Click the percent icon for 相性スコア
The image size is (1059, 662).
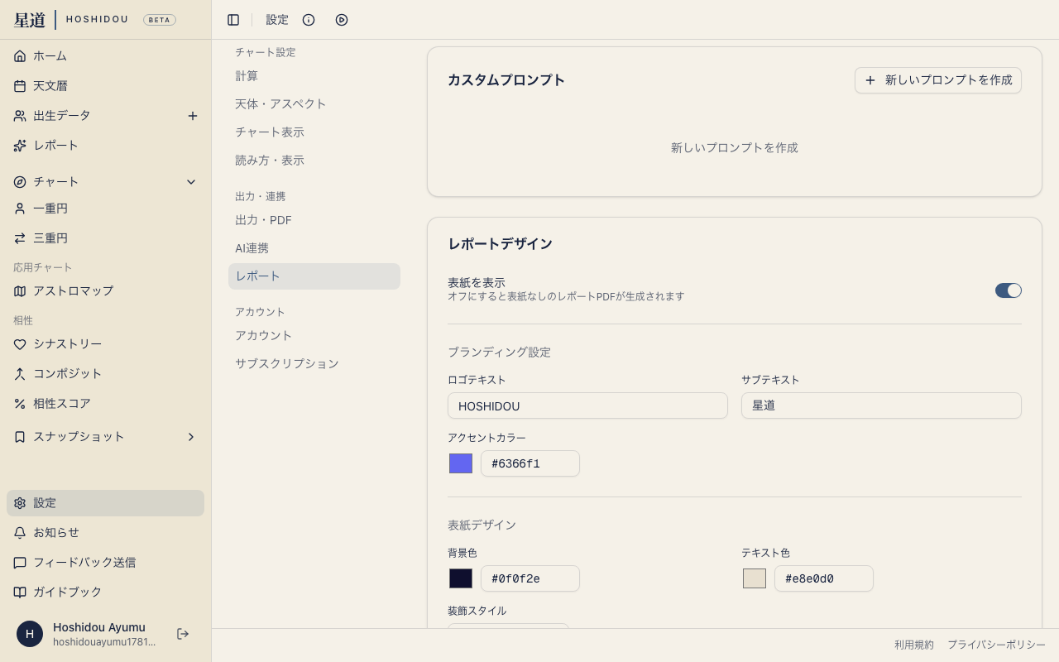click(x=20, y=404)
